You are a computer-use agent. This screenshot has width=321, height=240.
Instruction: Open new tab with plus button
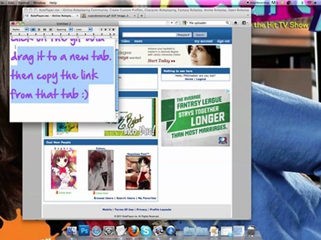(x=141, y=16)
